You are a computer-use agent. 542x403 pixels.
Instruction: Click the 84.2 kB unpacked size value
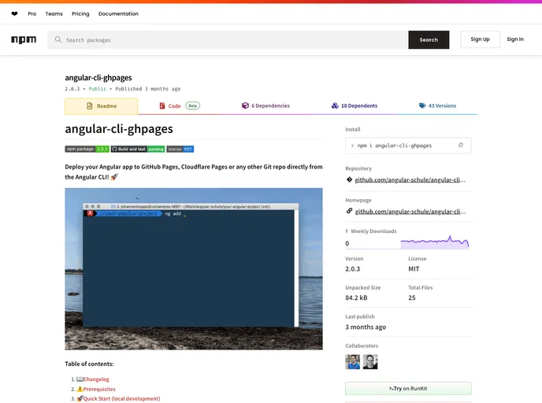[356, 298]
